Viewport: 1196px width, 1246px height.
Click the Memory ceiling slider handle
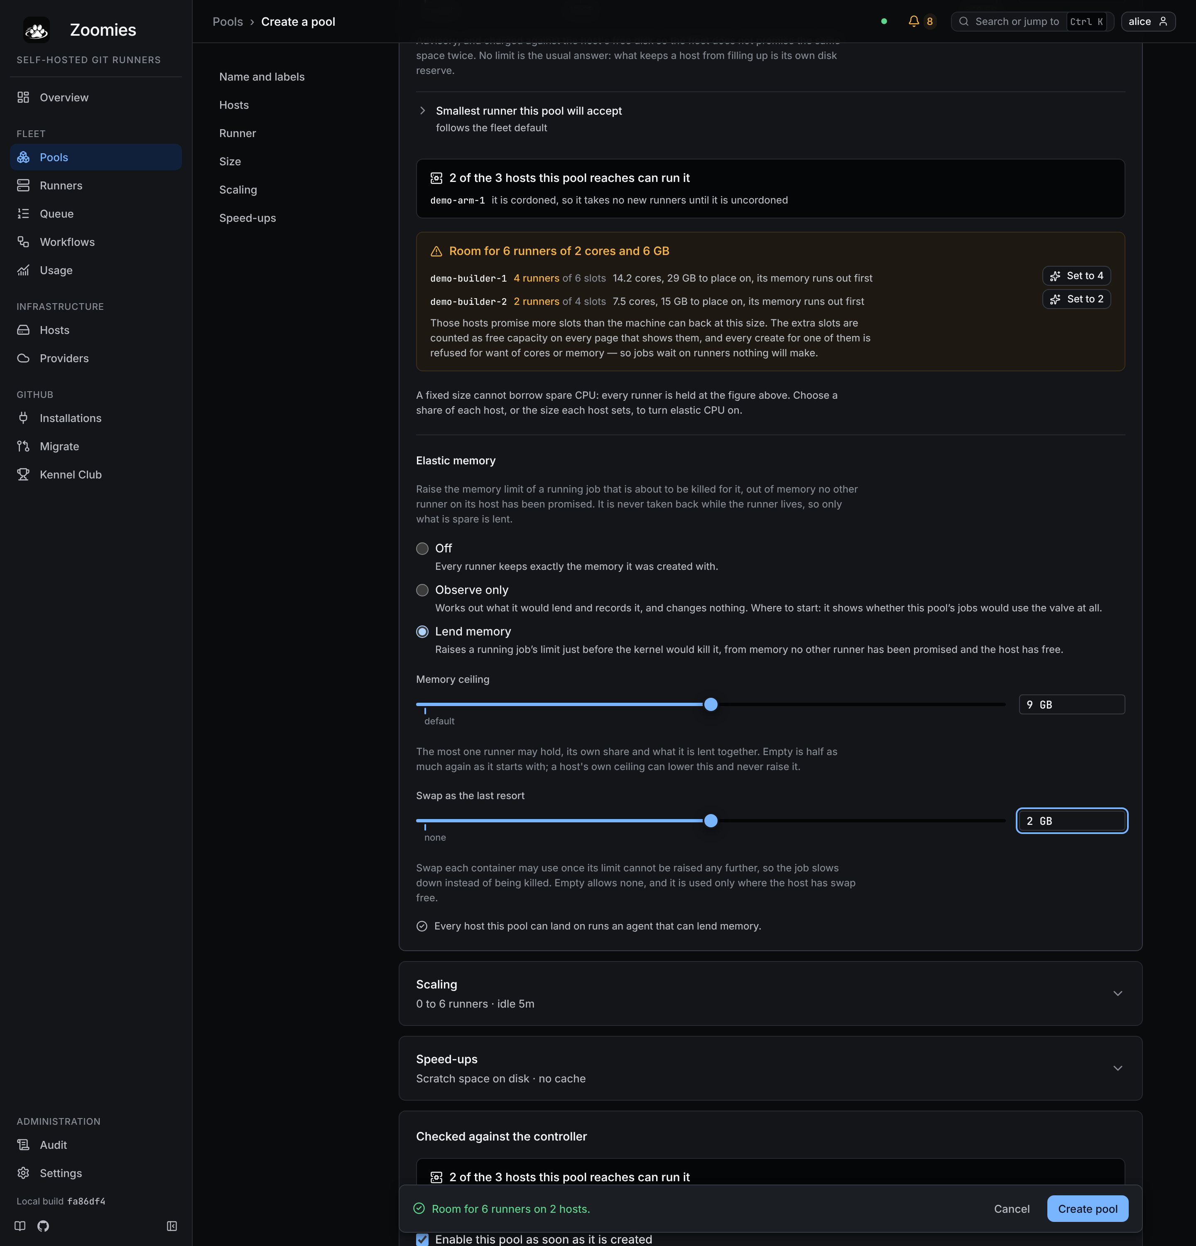(711, 704)
